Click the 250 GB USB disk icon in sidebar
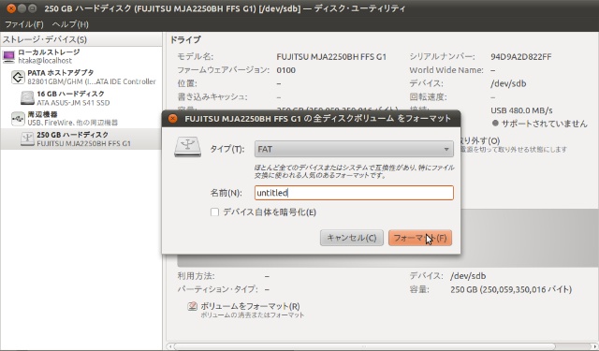 [27, 139]
